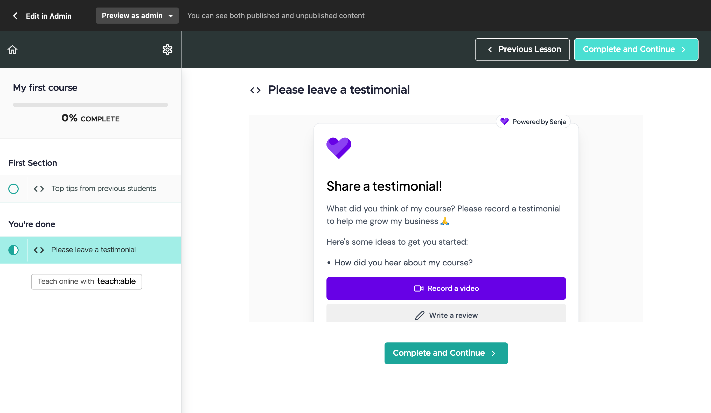
Task: Toggle completion circle for Top tips lesson
Action: click(13, 189)
